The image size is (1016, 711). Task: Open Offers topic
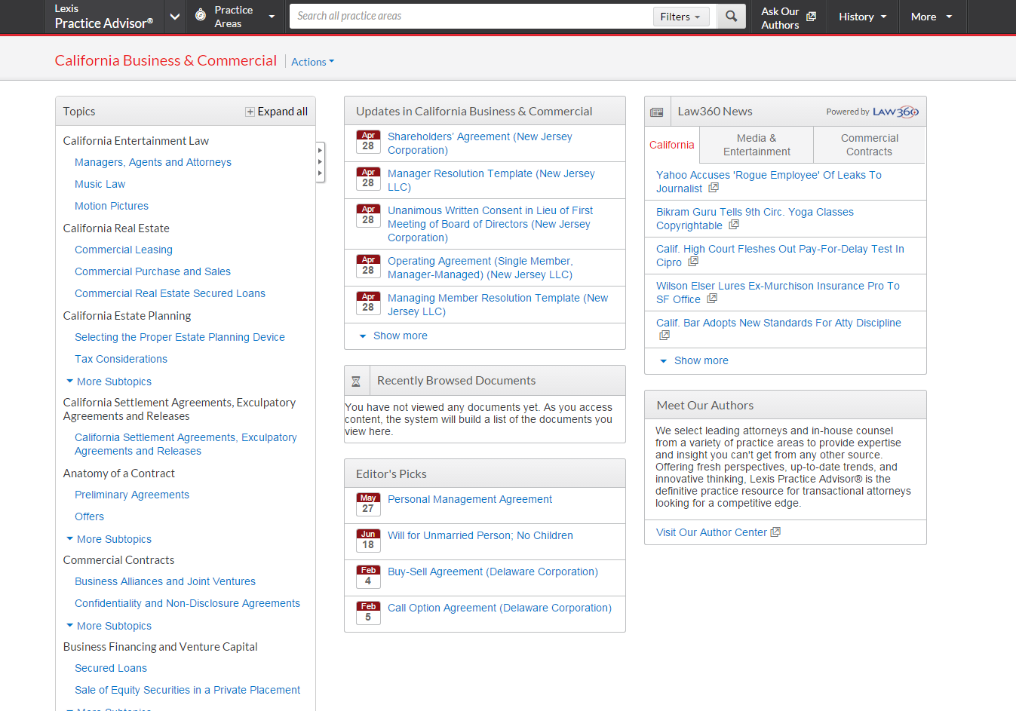pos(89,516)
